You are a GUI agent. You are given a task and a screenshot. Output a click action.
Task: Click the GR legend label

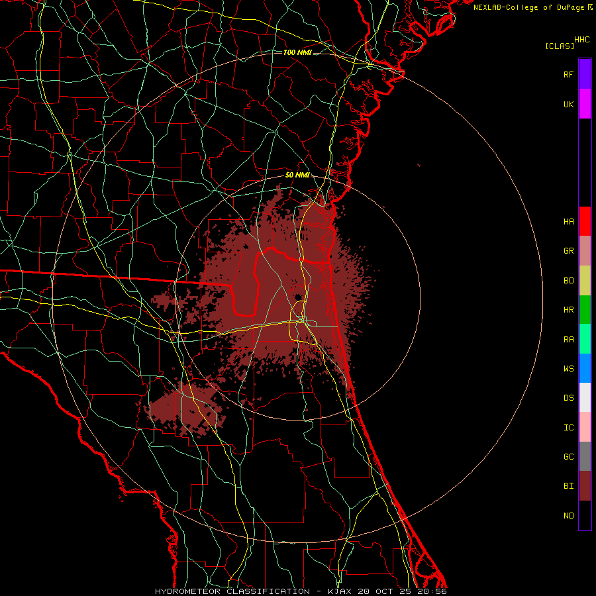(x=568, y=251)
